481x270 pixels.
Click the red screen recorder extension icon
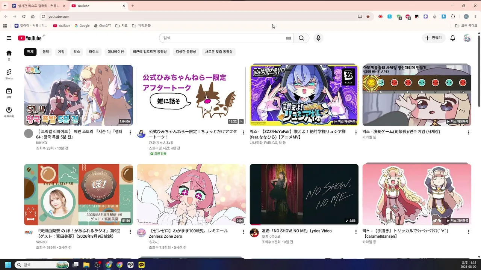pyautogui.click(x=381, y=16)
